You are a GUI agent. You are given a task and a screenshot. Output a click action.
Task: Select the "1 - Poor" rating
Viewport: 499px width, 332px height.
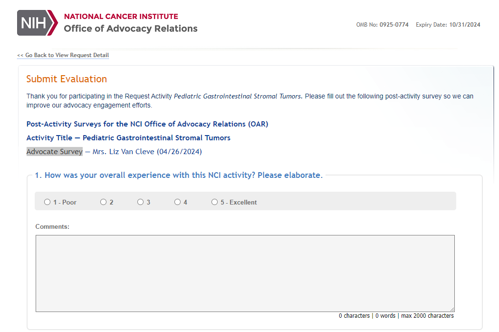coord(48,202)
